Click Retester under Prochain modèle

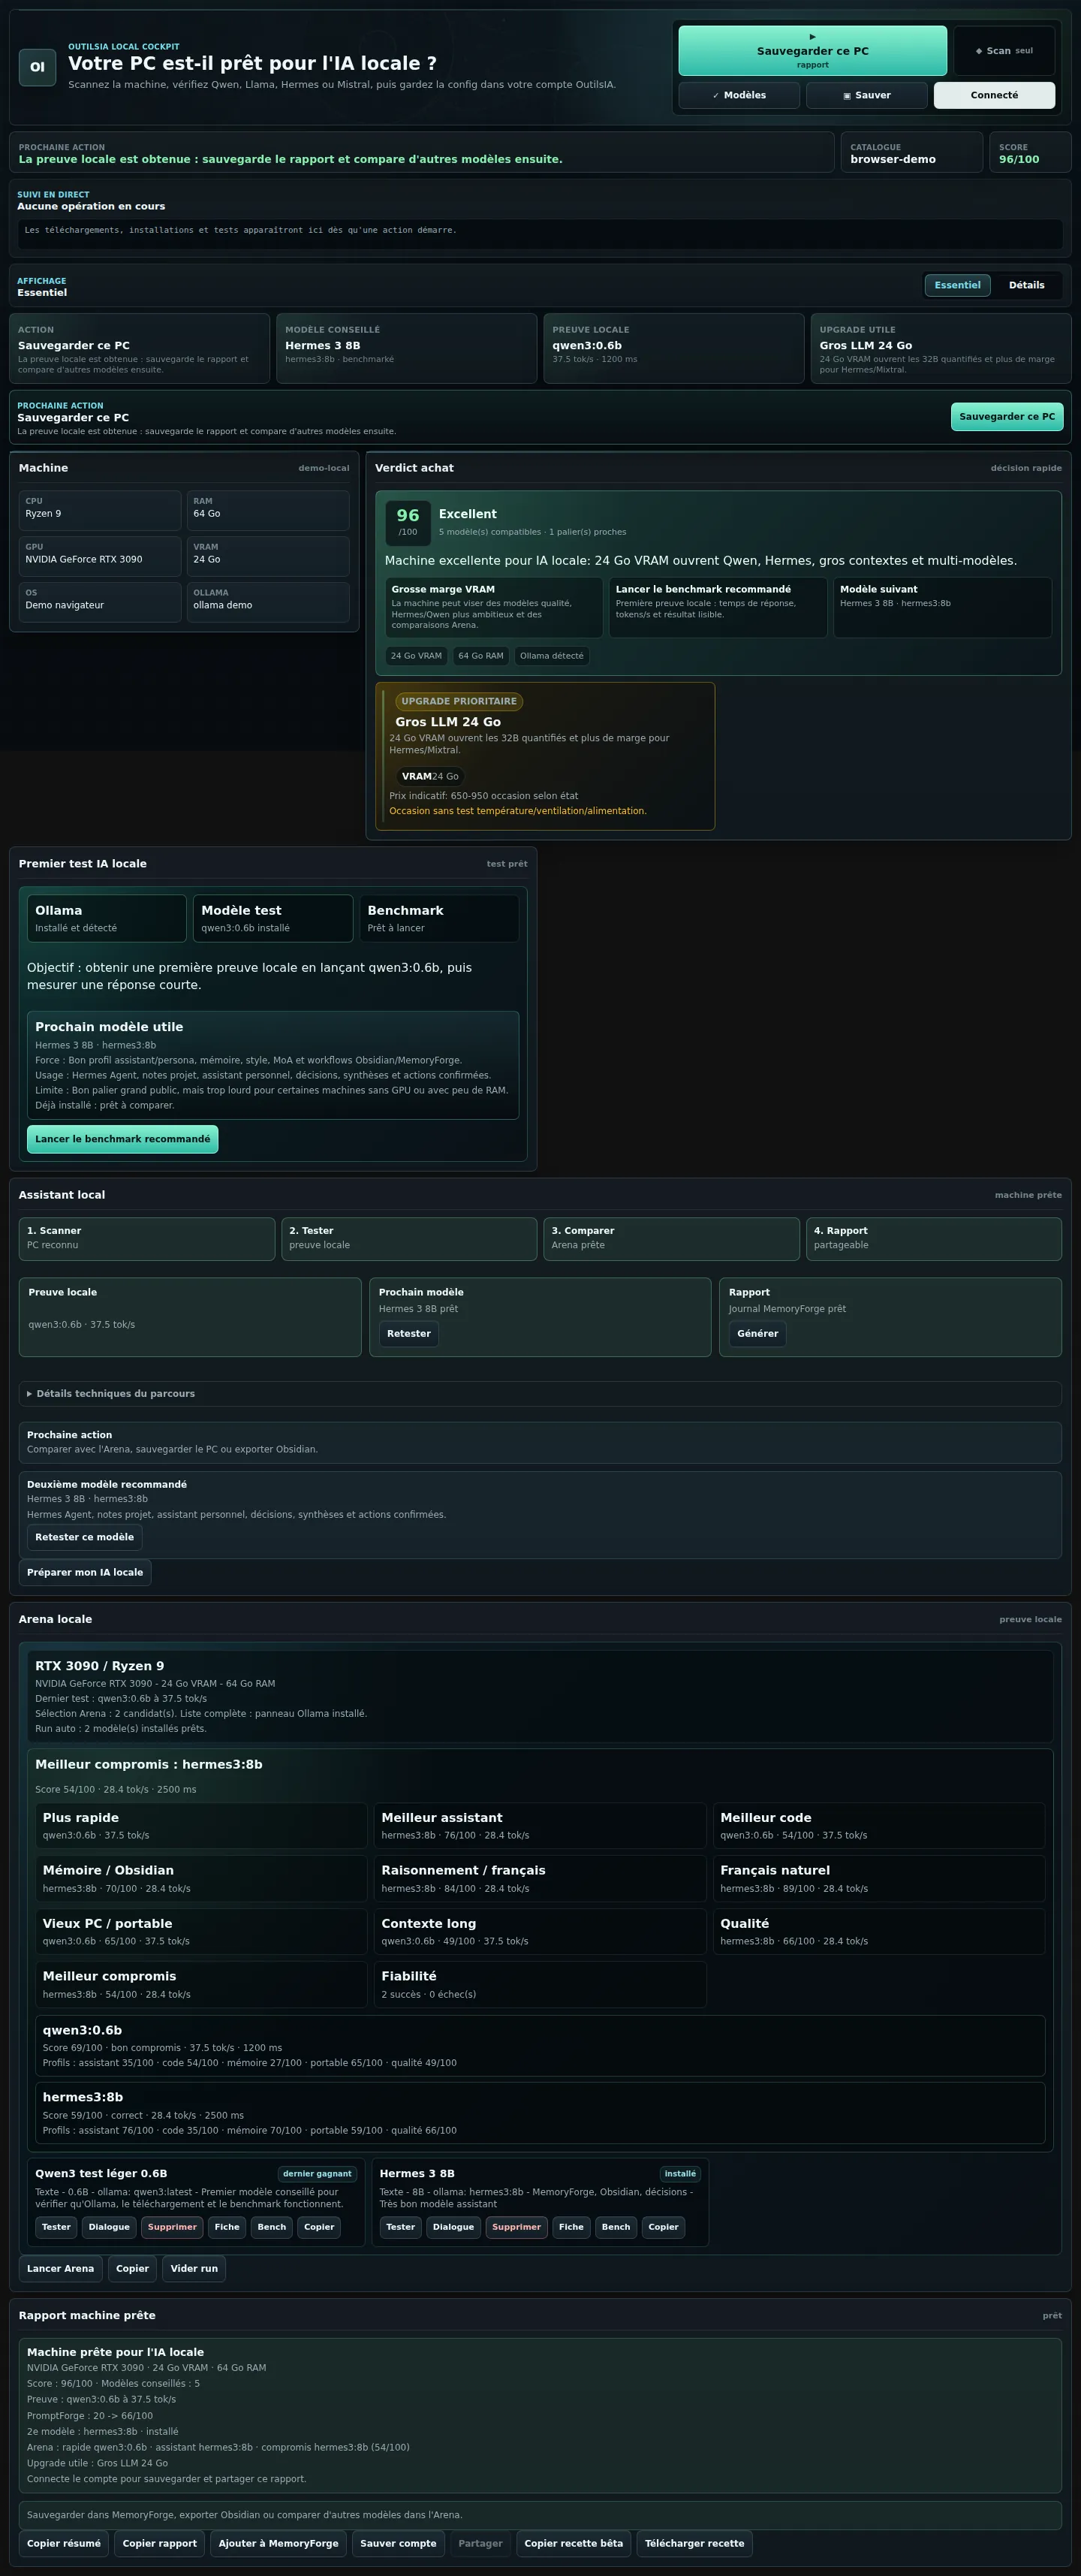tap(408, 1333)
